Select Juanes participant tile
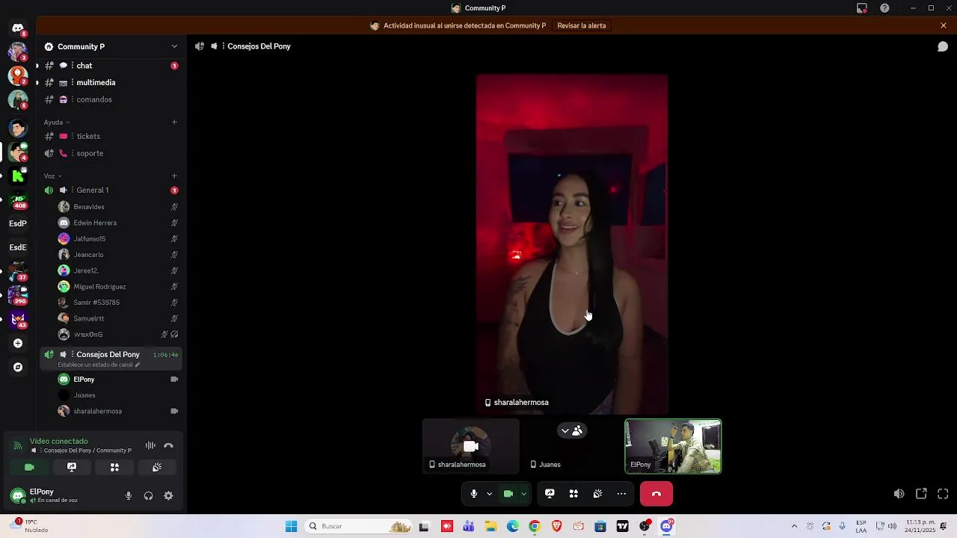Screen dimensions: 957x538 click(x=572, y=446)
